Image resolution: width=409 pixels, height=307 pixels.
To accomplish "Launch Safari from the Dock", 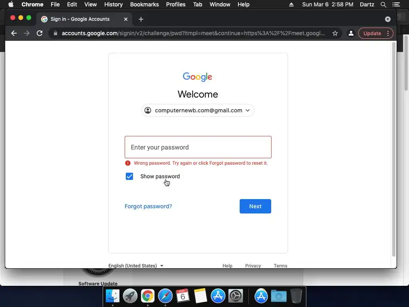I will (x=165, y=296).
